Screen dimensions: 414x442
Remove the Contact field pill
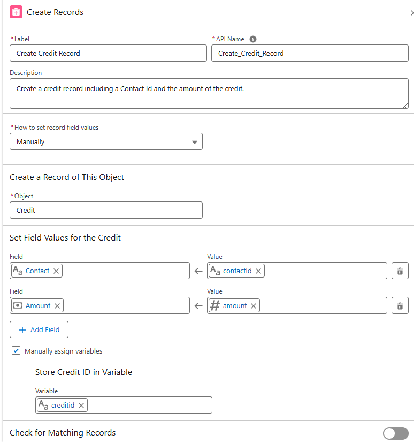56,271
